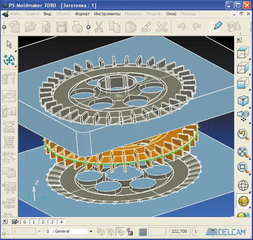The width and height of the screenshot is (253, 240).
Task: Toggle the grid display icon in status bar
Action: click(x=143, y=232)
